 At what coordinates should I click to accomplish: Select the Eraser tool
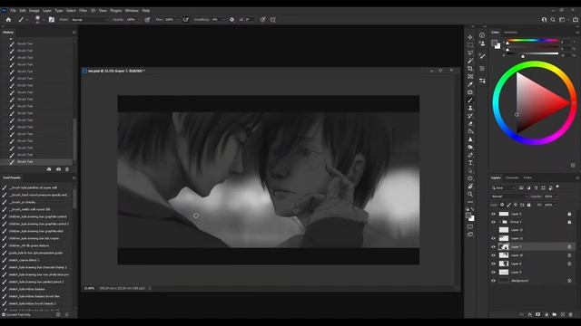point(470,124)
